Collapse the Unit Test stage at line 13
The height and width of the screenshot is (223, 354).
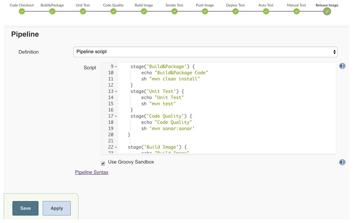(x=116, y=91)
